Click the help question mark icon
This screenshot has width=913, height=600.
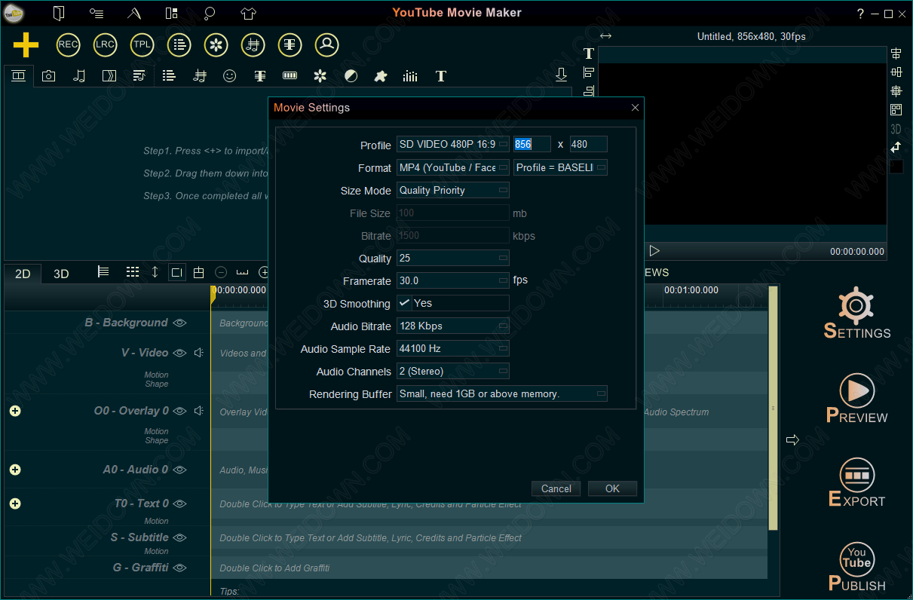(x=860, y=14)
